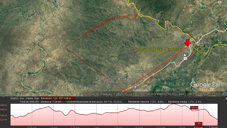The height and width of the screenshot is (128, 227).
Task: Select the red pushpin placemark on the map
Action: coord(135,50)
